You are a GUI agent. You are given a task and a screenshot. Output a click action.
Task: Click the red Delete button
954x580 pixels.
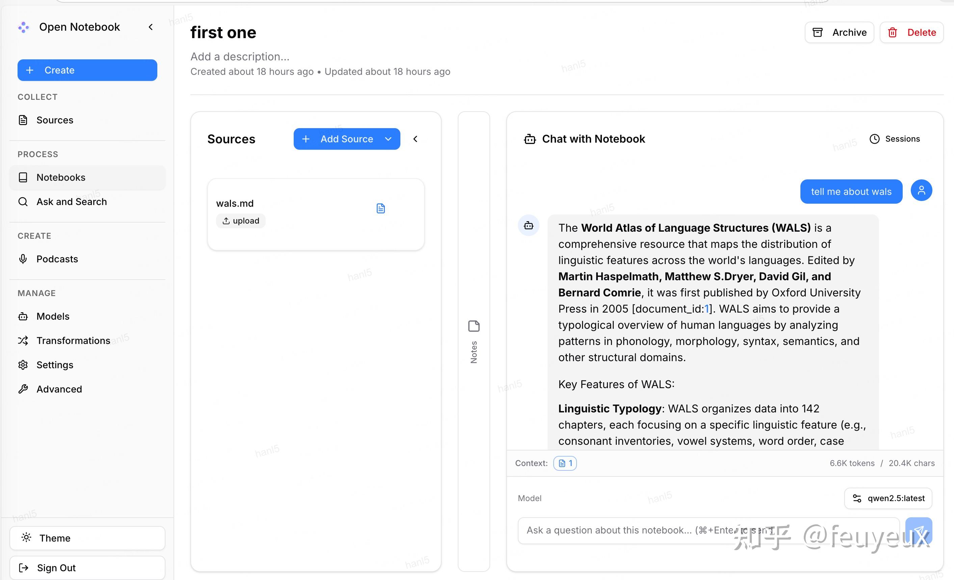[912, 32]
